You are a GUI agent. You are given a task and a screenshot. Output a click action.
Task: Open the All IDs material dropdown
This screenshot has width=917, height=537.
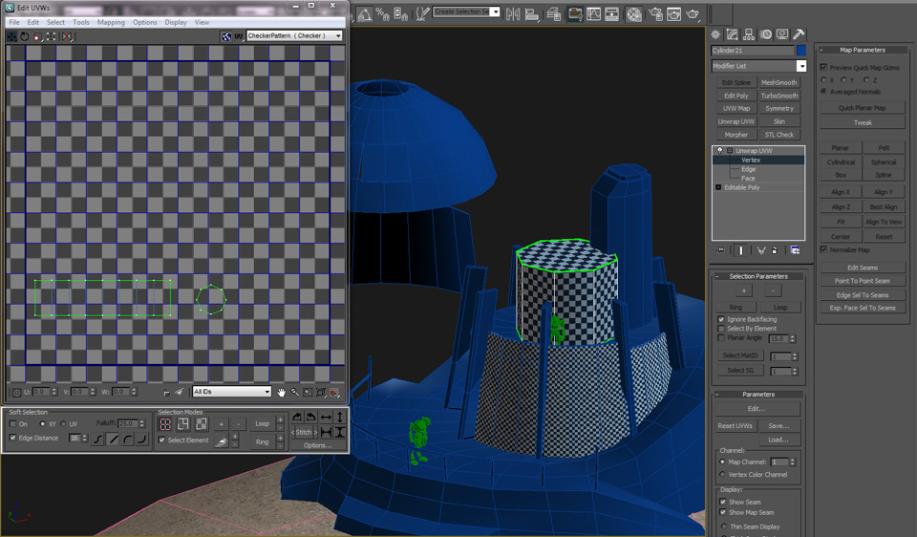coord(232,392)
